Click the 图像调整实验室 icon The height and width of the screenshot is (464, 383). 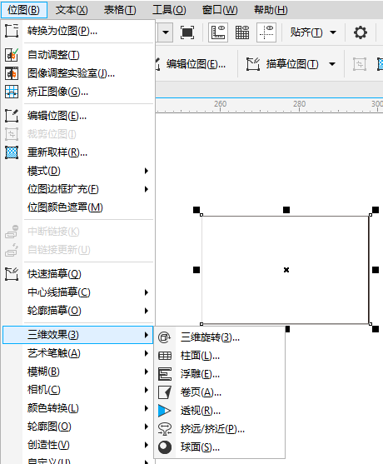(12, 73)
